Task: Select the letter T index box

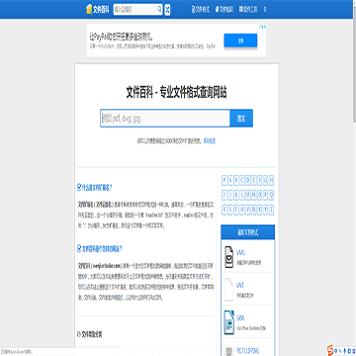Action: tap(236, 210)
